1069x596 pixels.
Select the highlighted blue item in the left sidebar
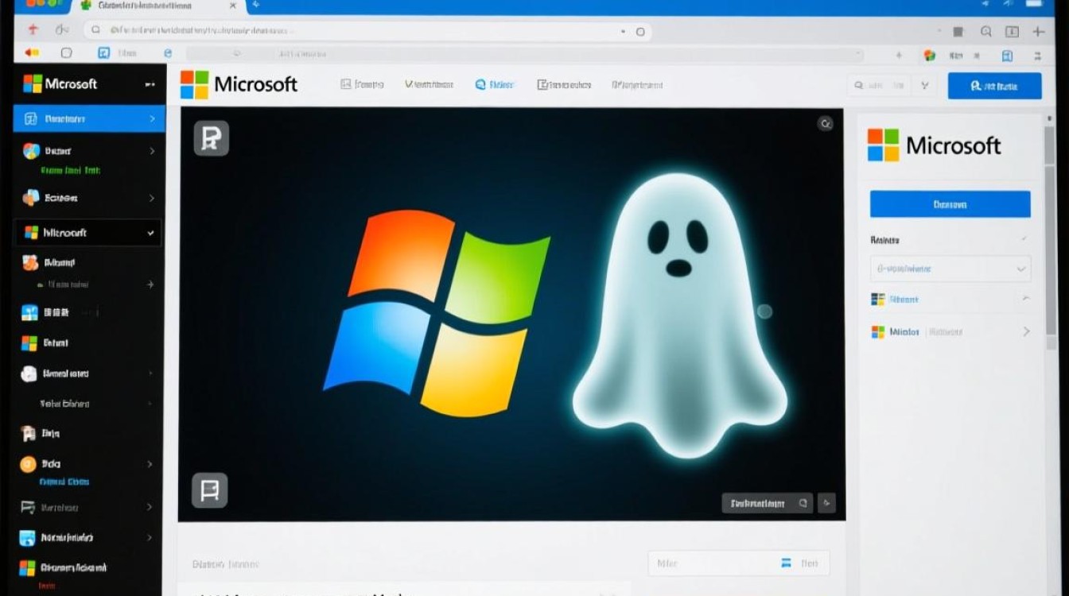click(x=89, y=118)
